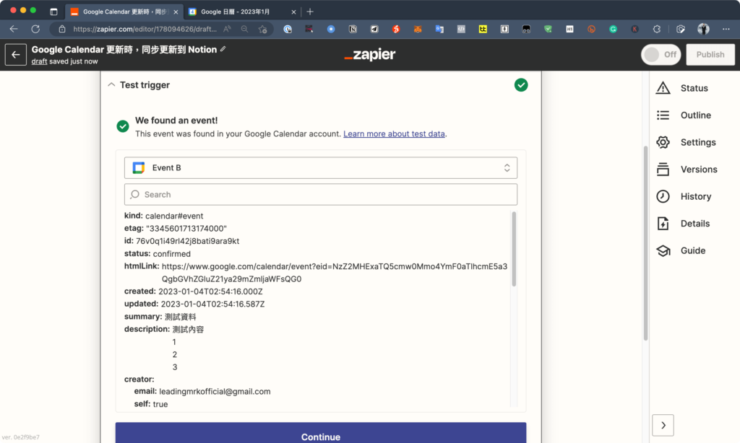
Task: Collapse the Test trigger section
Action: coord(111,85)
